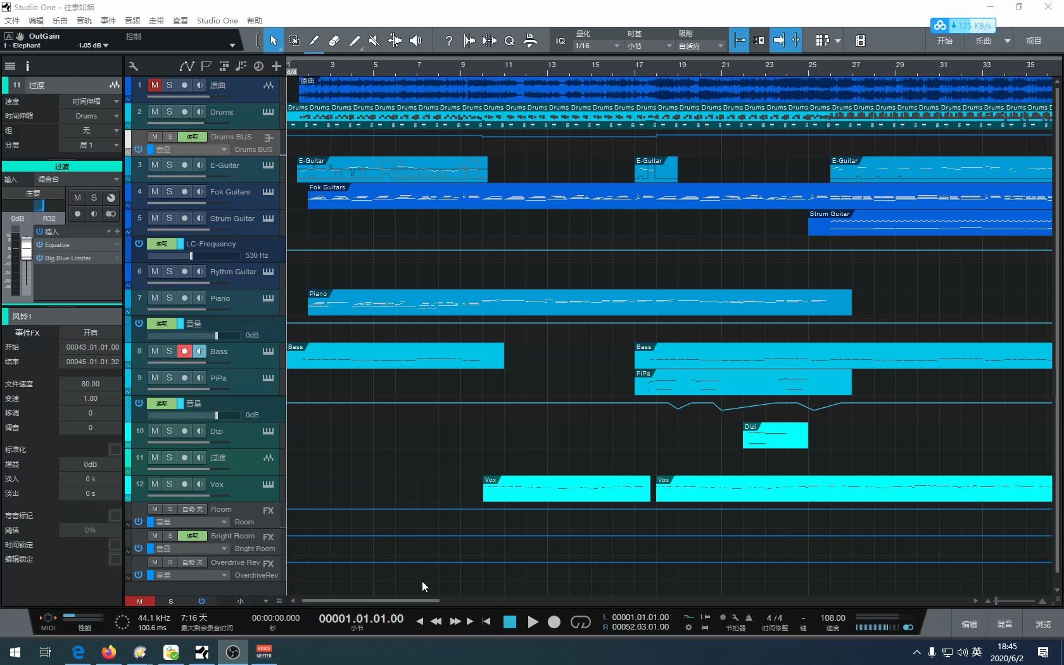Viewport: 1064px width, 665px height.
Task: Select the Mute tool
Action: tap(374, 41)
